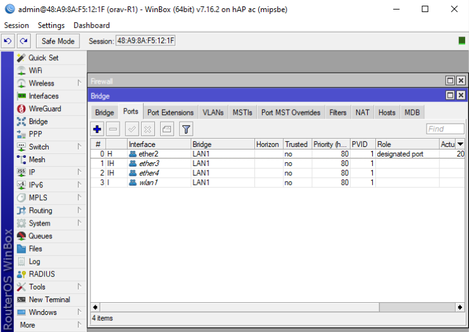Image resolution: width=469 pixels, height=332 pixels.
Task: Click the enable checkmark toolbar button
Action: click(132, 129)
